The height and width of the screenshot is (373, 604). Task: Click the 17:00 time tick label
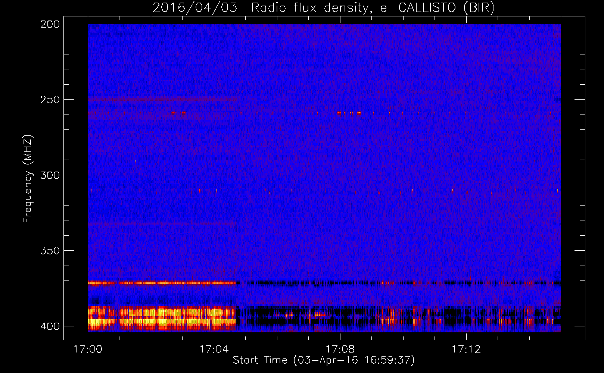(88, 350)
